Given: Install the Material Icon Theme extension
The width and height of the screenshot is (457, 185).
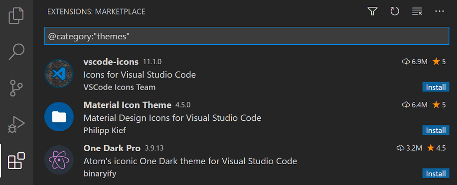Looking at the screenshot, I should coord(436,130).
